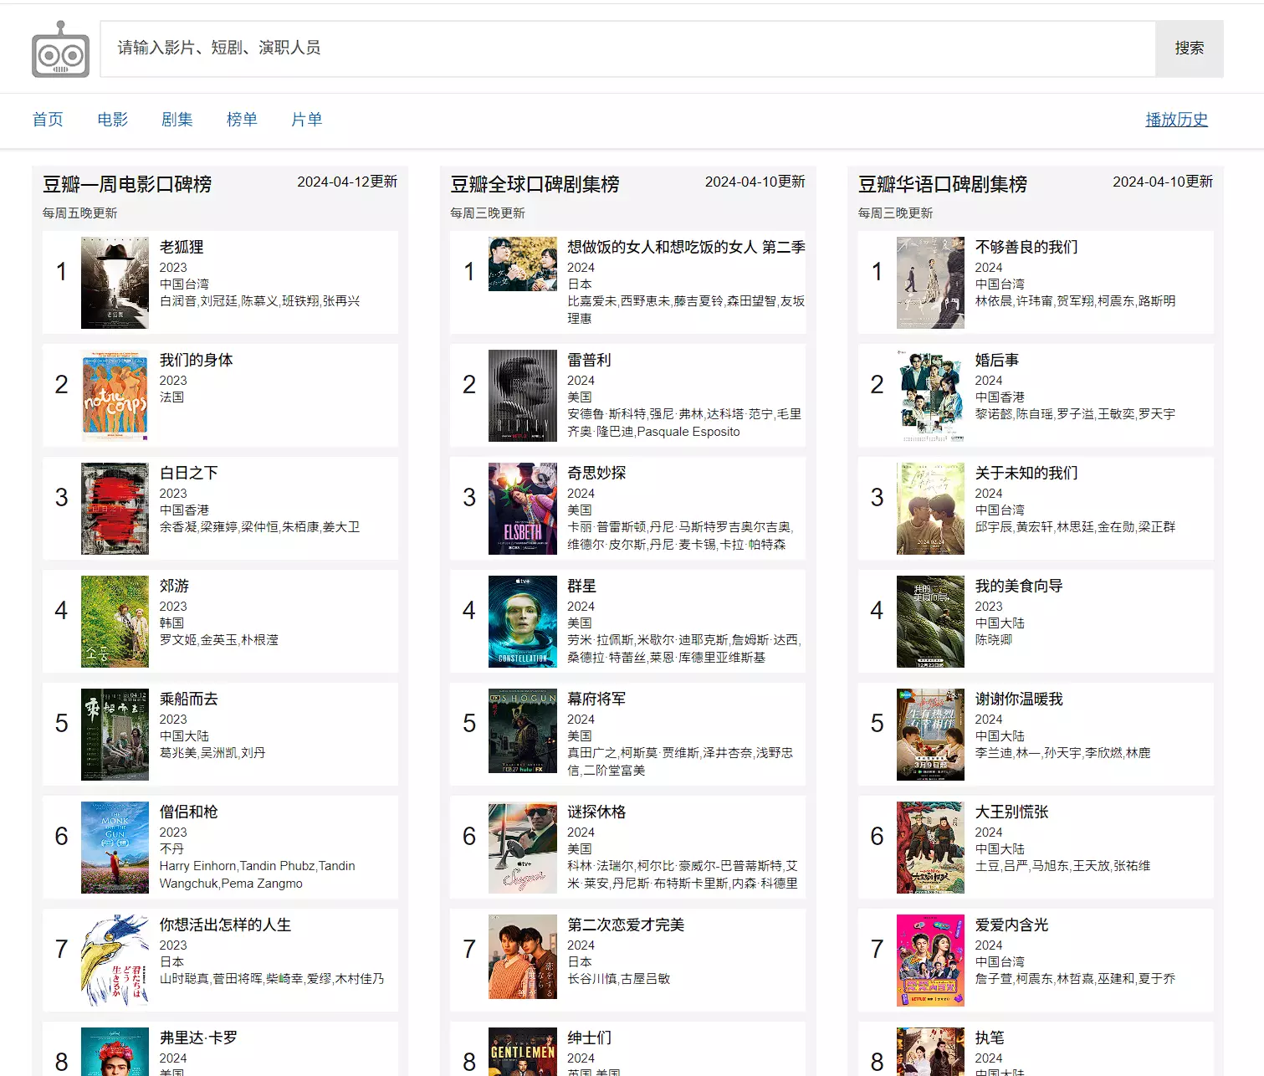Open the 电影 menu item

pos(113,120)
